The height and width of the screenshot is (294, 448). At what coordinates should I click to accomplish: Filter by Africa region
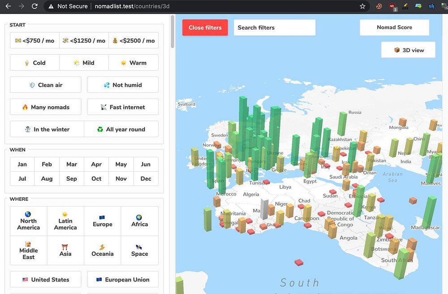(x=140, y=221)
